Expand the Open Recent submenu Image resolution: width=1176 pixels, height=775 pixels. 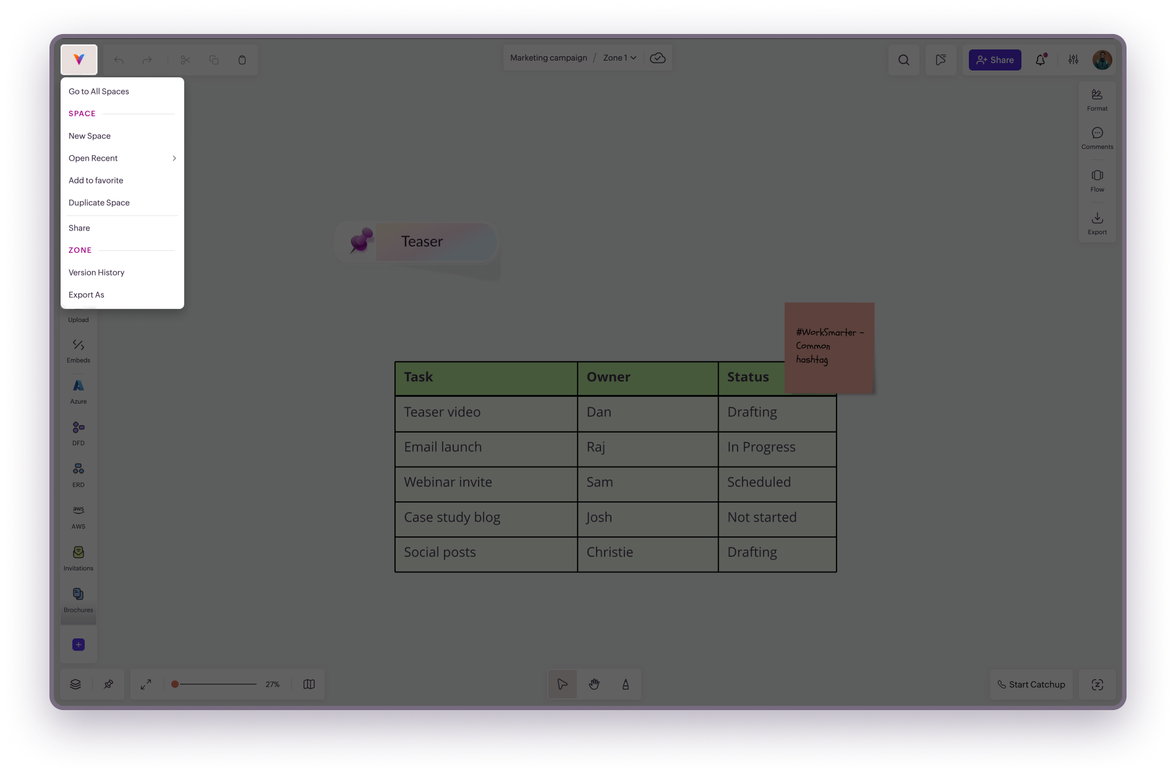pos(122,158)
